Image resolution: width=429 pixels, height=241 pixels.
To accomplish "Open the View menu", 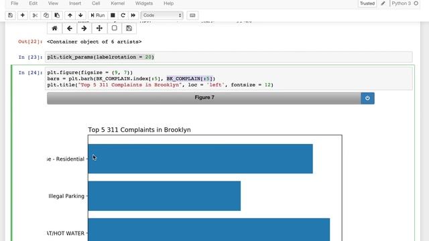I will coord(53,3).
